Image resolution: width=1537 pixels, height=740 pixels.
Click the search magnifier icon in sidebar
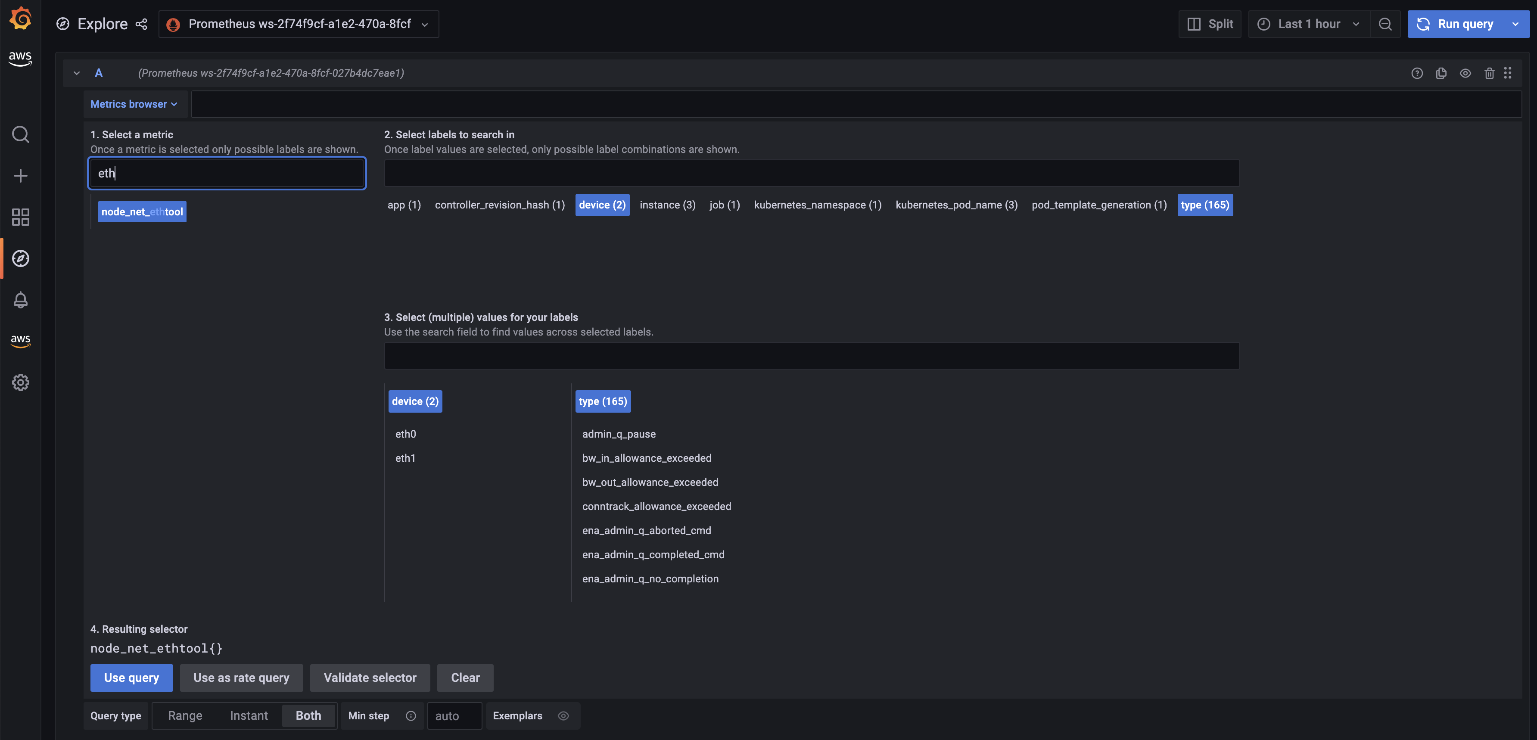21,135
